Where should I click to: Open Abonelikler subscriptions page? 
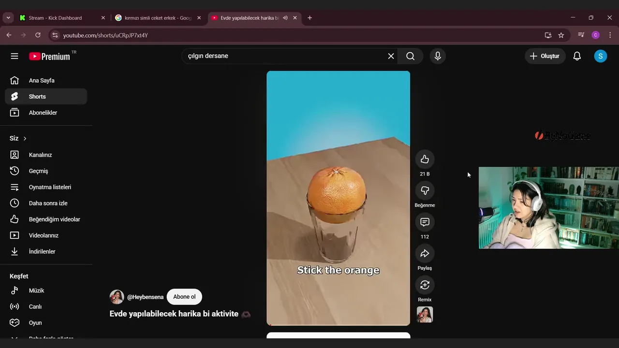(46, 113)
